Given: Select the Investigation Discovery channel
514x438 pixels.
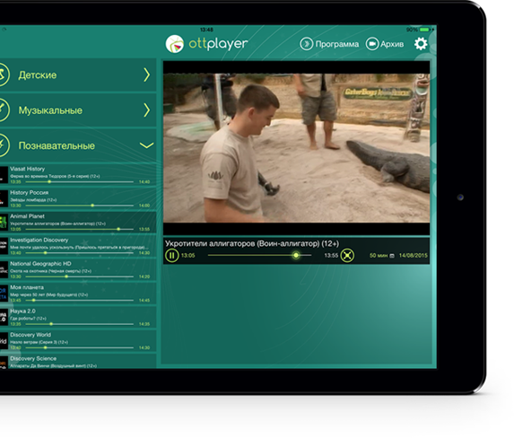Looking at the screenshot, I should tap(78, 246).
